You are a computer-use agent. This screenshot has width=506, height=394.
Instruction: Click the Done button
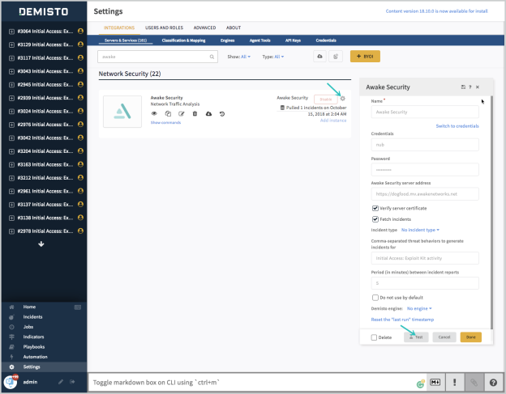click(471, 337)
